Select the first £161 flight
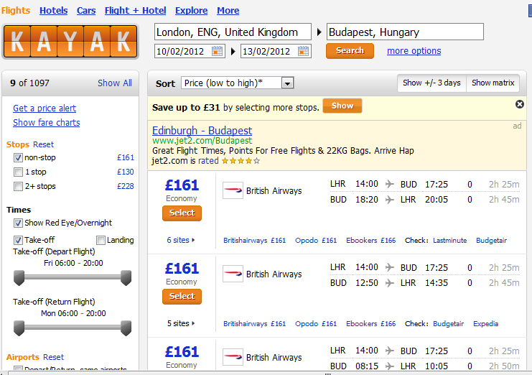The image size is (532, 375). [x=182, y=213]
